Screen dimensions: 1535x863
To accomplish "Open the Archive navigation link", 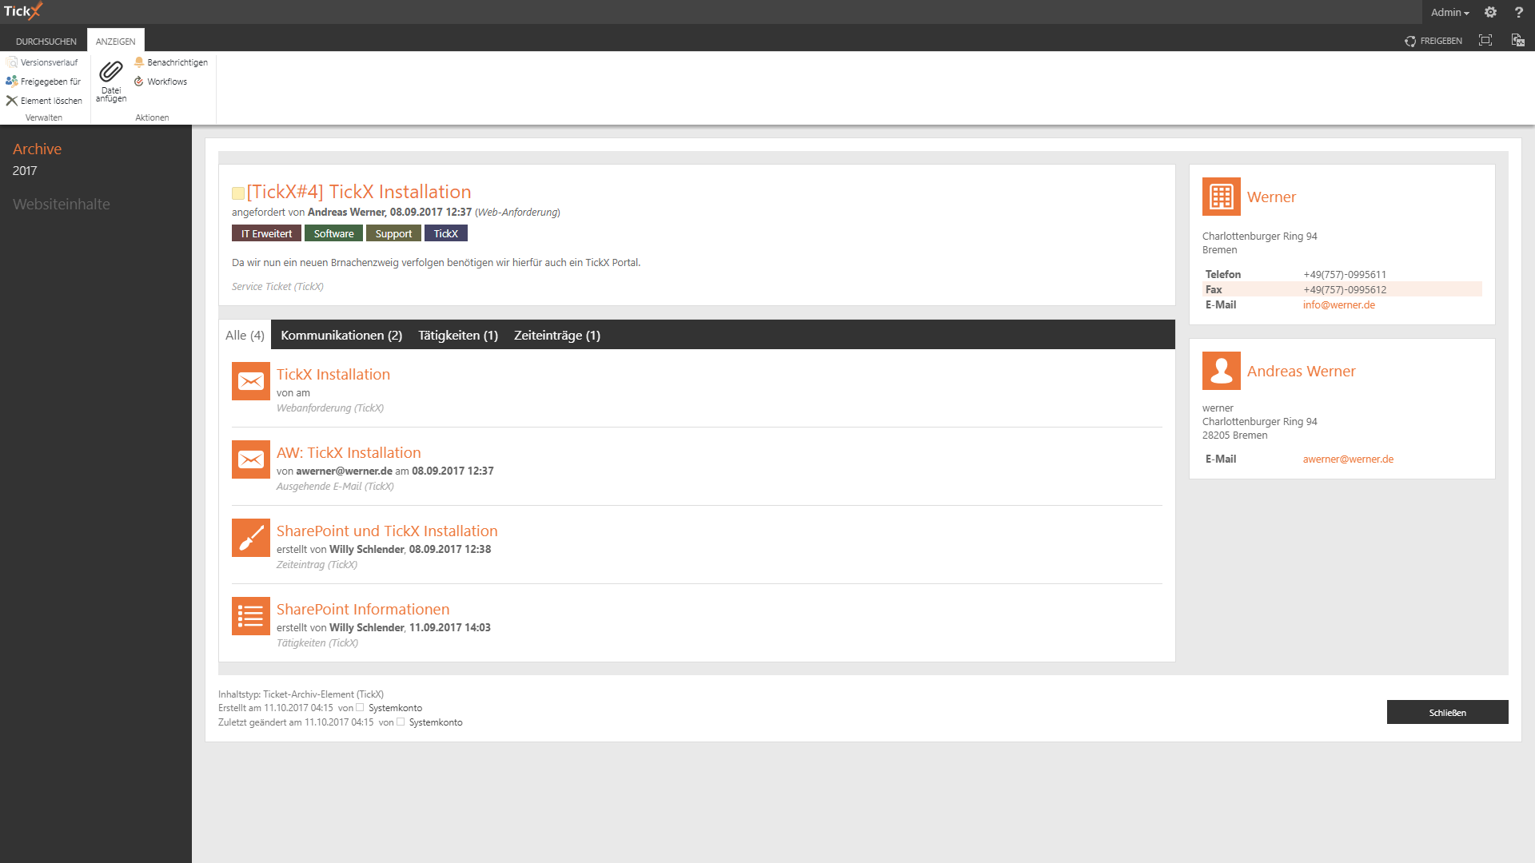I will click(37, 149).
